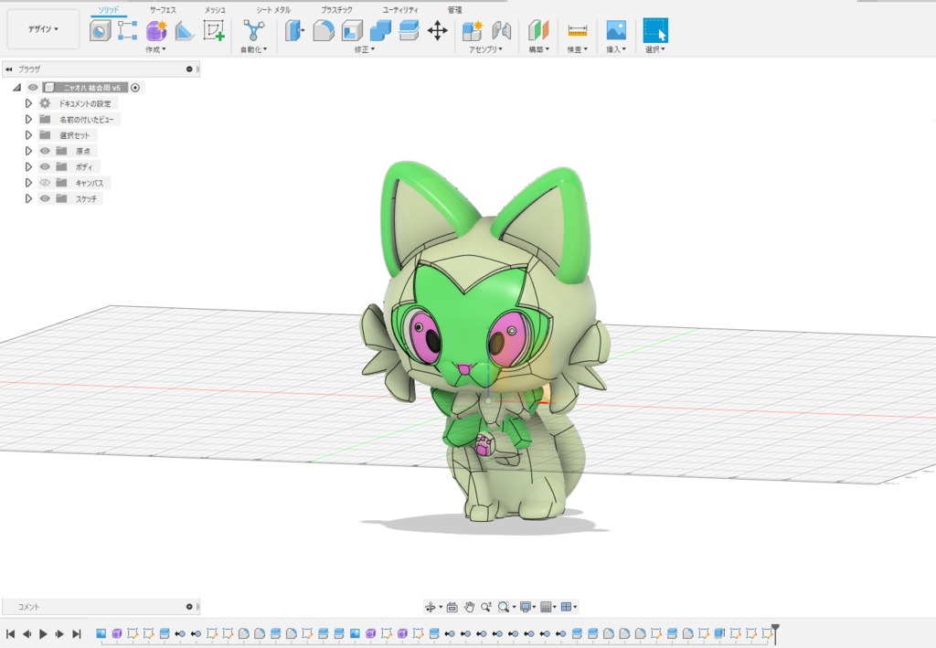Click the Pan hand icon in navigation bar
The width and height of the screenshot is (936, 648).
pos(470,607)
